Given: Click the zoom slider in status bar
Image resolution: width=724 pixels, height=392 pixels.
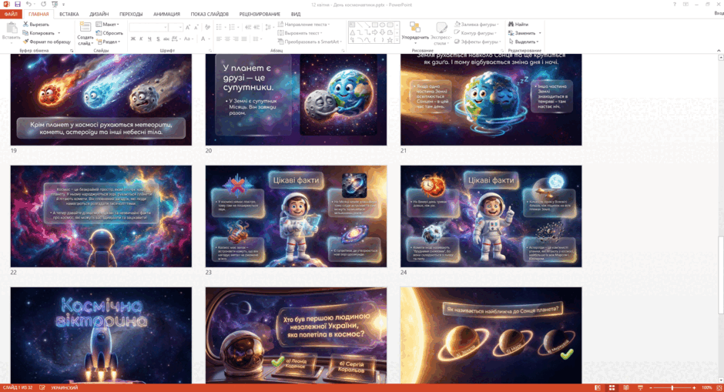Looking at the screenshot, I should click(672, 388).
